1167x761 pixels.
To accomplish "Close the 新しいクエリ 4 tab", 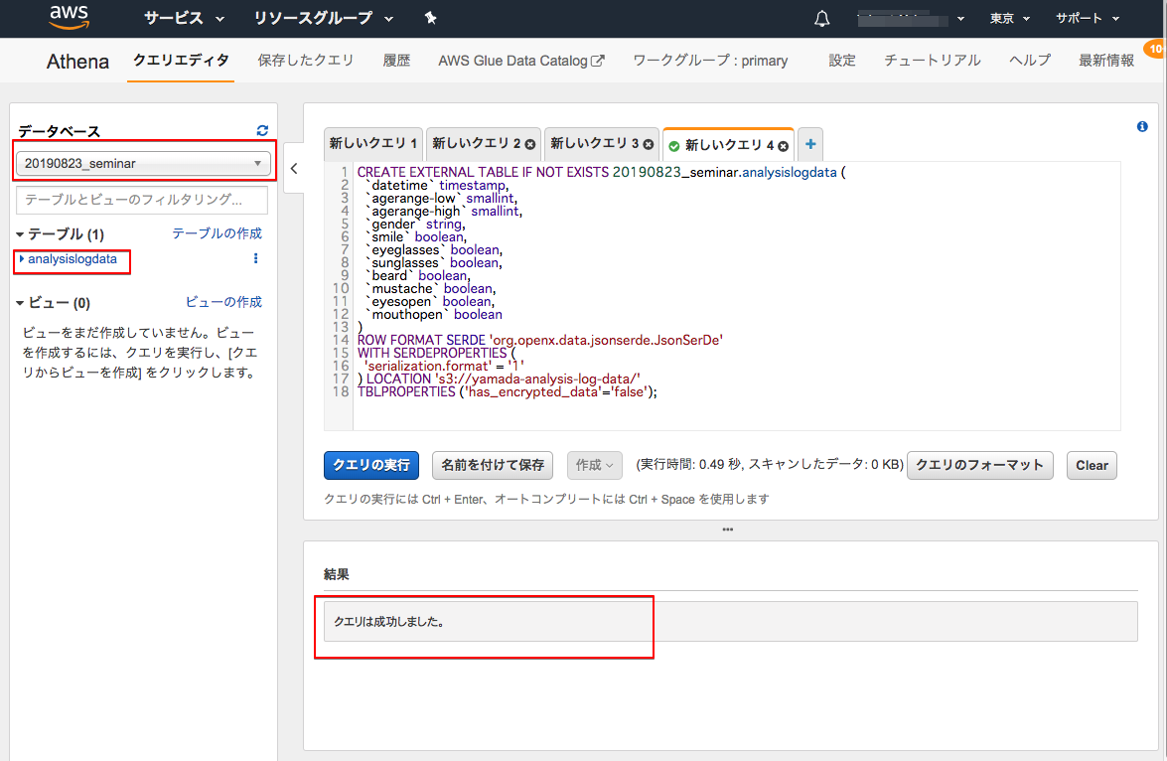I will pyautogui.click(x=783, y=146).
